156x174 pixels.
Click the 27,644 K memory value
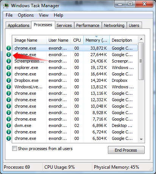pos(98,55)
